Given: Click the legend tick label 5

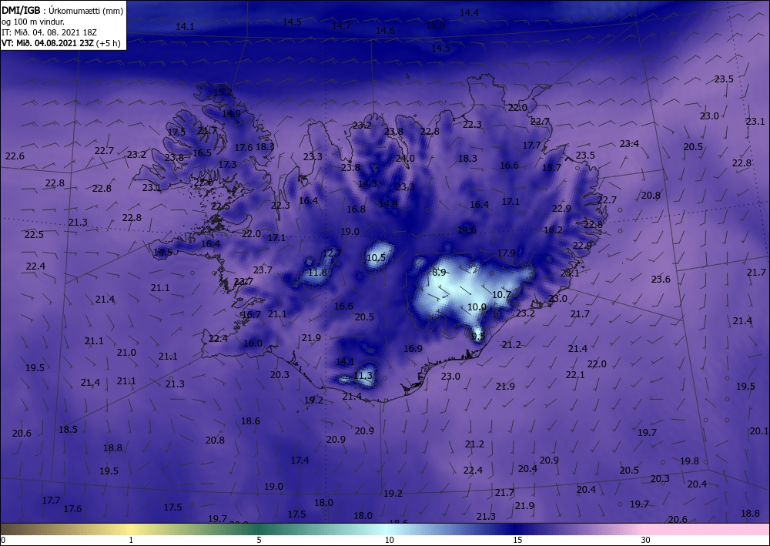Looking at the screenshot, I should click(x=259, y=541).
